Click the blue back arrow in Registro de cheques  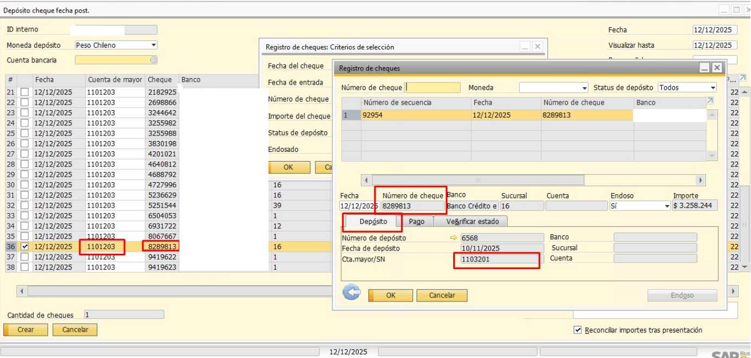[352, 293]
